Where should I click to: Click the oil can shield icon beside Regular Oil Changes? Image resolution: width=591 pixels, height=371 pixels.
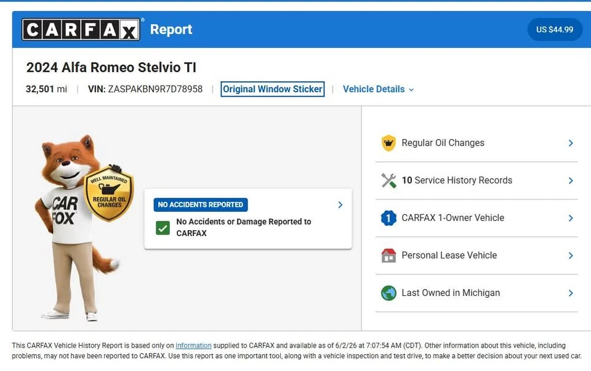(388, 143)
